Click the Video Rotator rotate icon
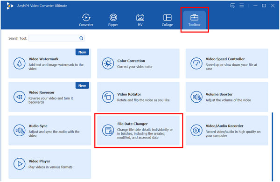280x182 pixels. coord(108,97)
